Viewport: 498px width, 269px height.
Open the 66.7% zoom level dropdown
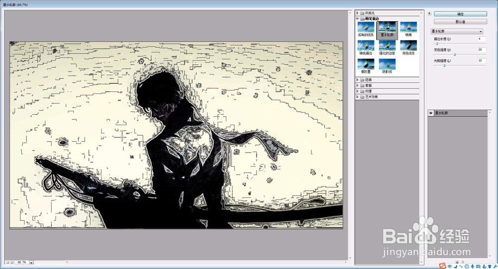point(31,263)
